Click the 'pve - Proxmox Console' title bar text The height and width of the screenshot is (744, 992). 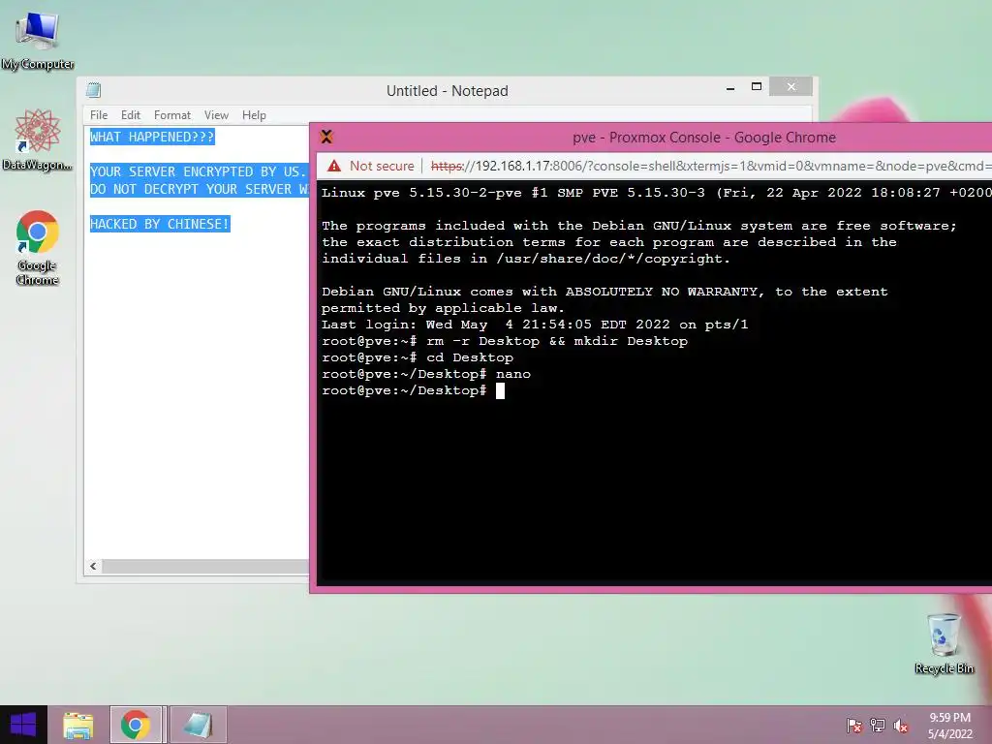(704, 138)
